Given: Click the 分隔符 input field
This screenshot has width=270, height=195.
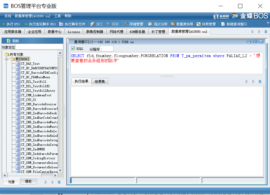Looking at the screenshot, I should pos(106,49).
